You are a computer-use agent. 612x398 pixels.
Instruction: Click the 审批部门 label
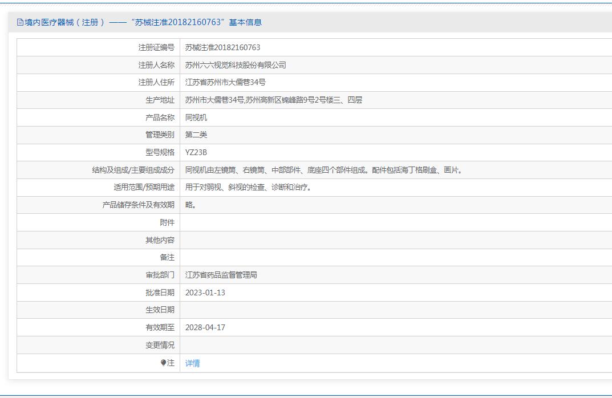click(160, 275)
